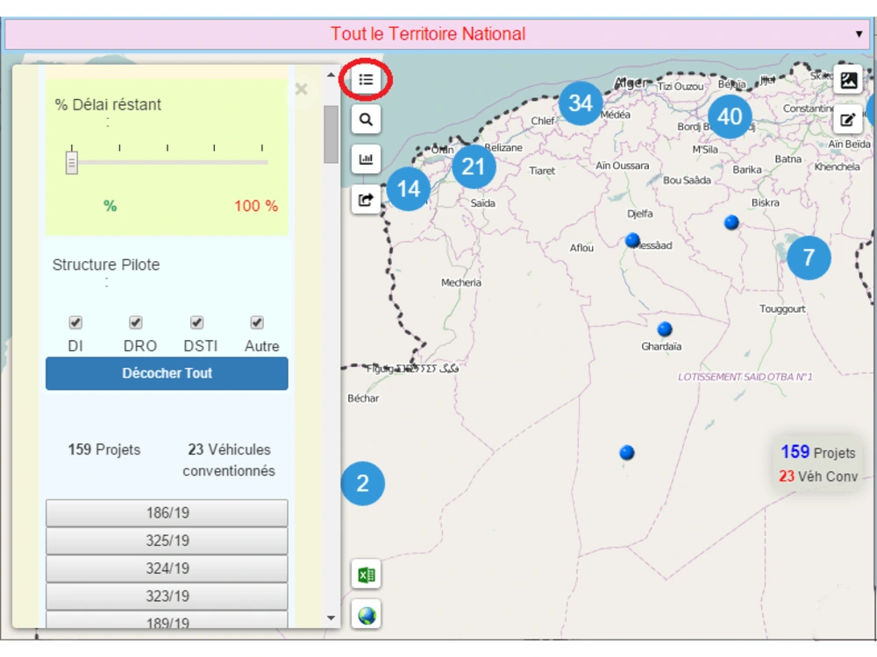Image resolution: width=877 pixels, height=657 pixels.
Task: Click the Djelfa city label
Action: [640, 214]
